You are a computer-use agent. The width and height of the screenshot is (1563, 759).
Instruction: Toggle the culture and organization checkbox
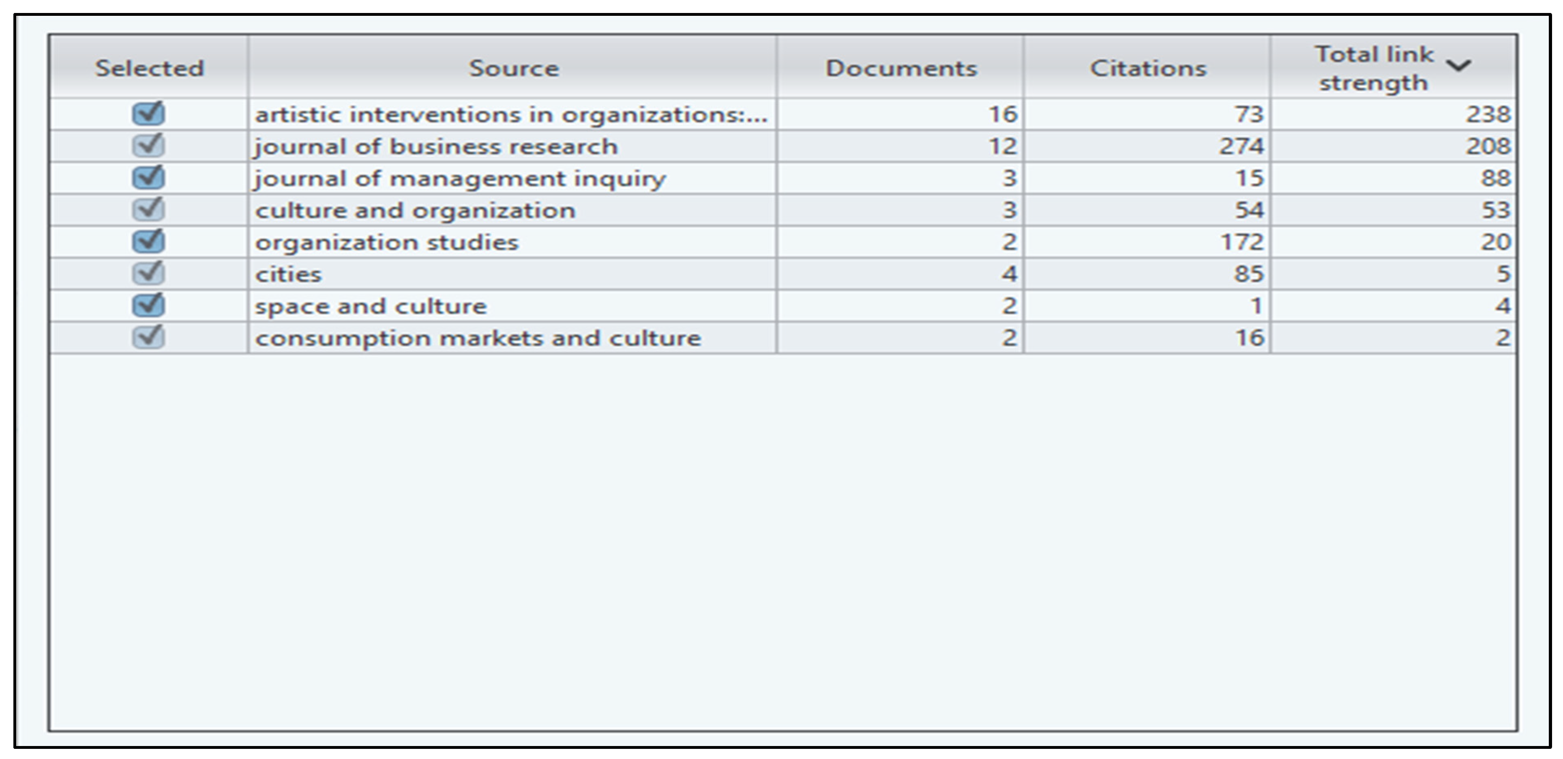click(x=148, y=210)
